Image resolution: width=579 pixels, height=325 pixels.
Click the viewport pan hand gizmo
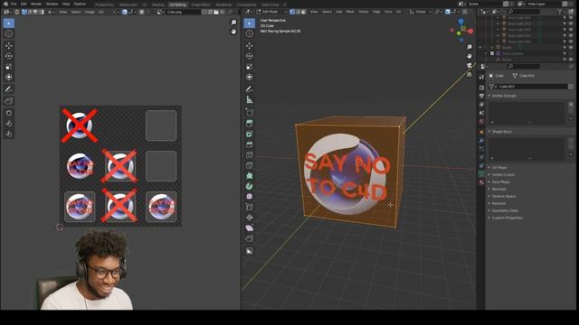tap(469, 56)
